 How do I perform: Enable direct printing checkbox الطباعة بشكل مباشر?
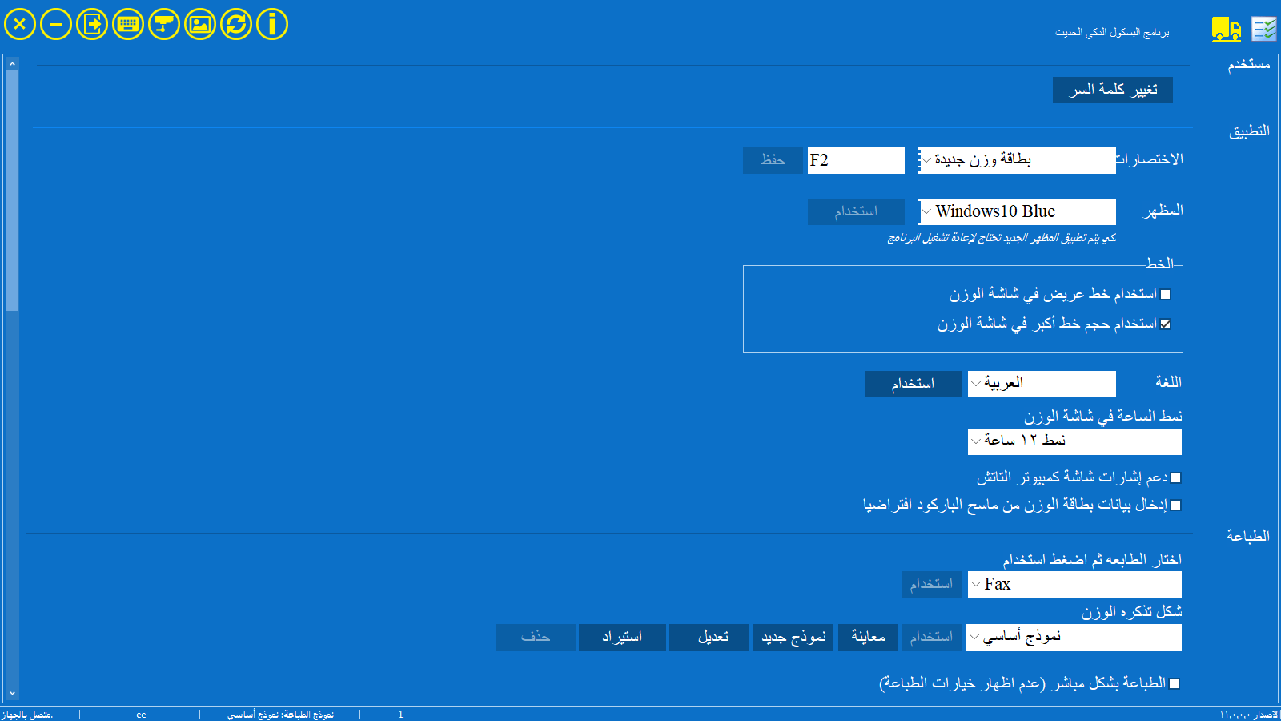pos(1175,684)
